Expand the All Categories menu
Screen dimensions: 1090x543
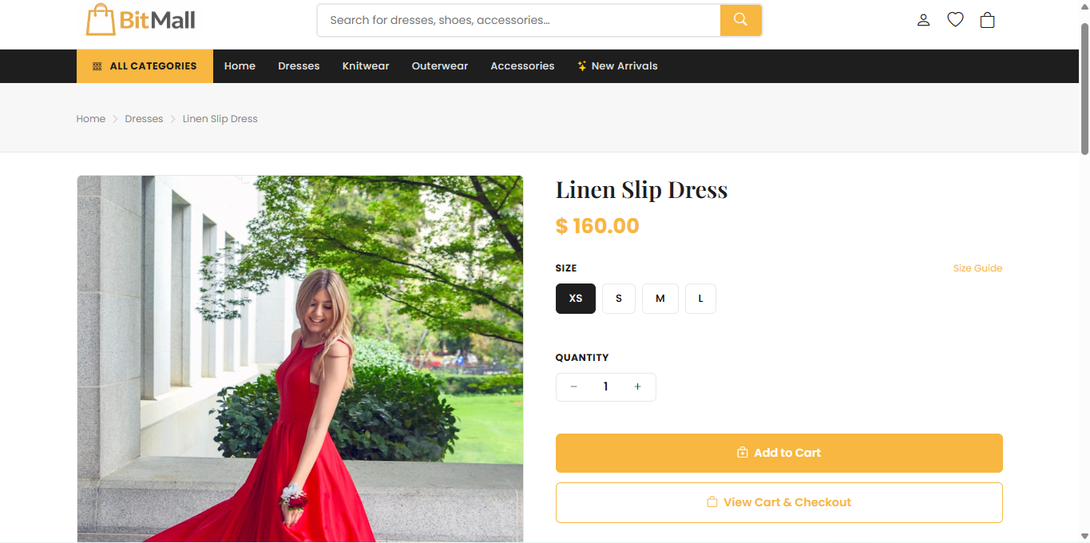click(145, 66)
